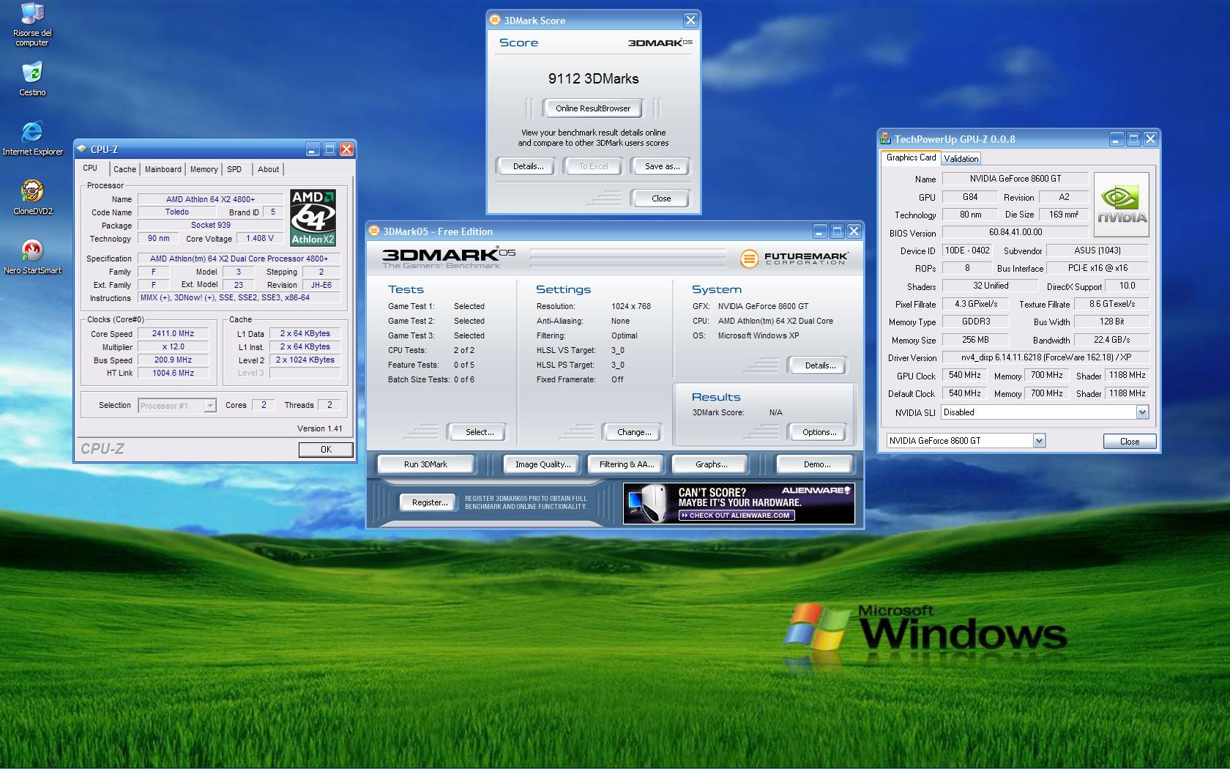
Task: Open the GeForce 8600 GT card selector dropdown
Action: [x=1039, y=441]
